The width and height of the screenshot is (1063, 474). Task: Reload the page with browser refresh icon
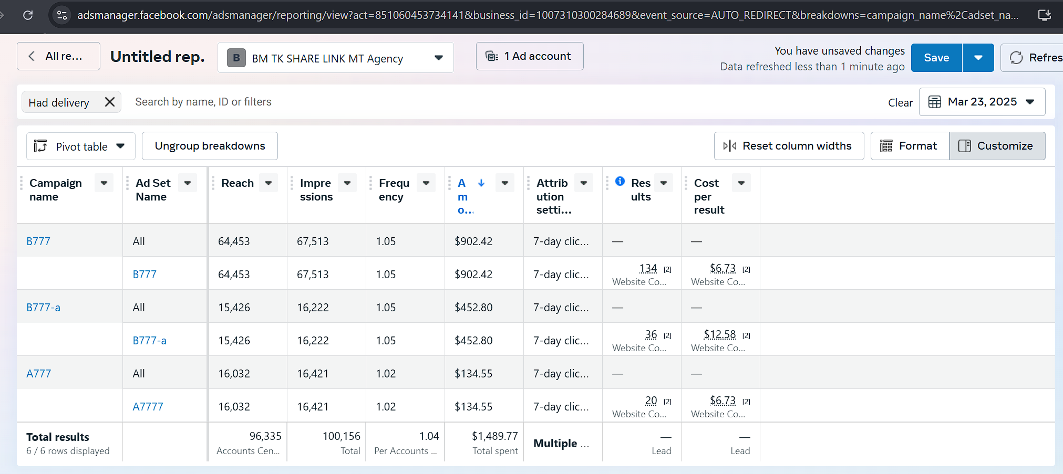[28, 15]
